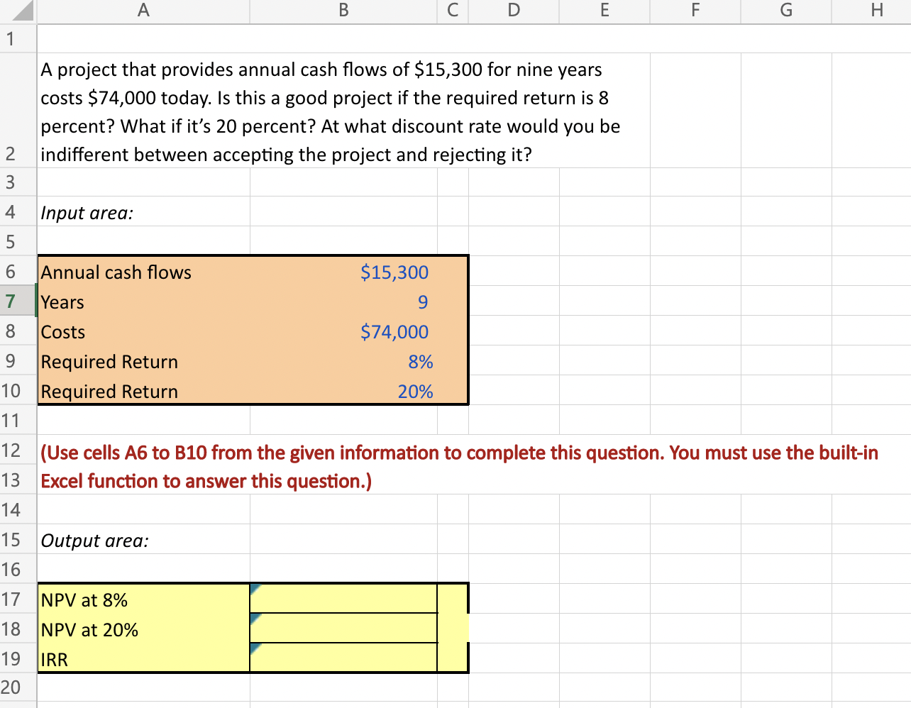Click the empty IRR output cell
Image resolution: width=911 pixels, height=708 pixels.
pos(343,659)
